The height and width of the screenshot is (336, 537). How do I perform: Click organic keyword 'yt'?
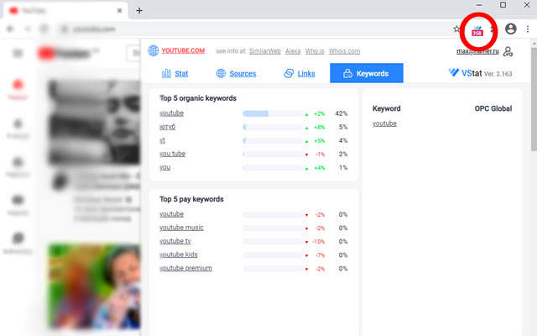tap(162, 140)
